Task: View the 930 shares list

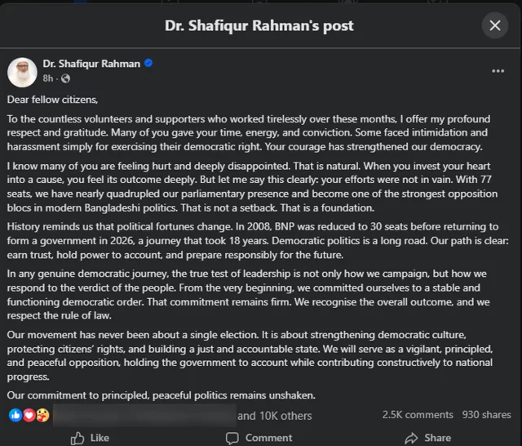Action: (486, 415)
